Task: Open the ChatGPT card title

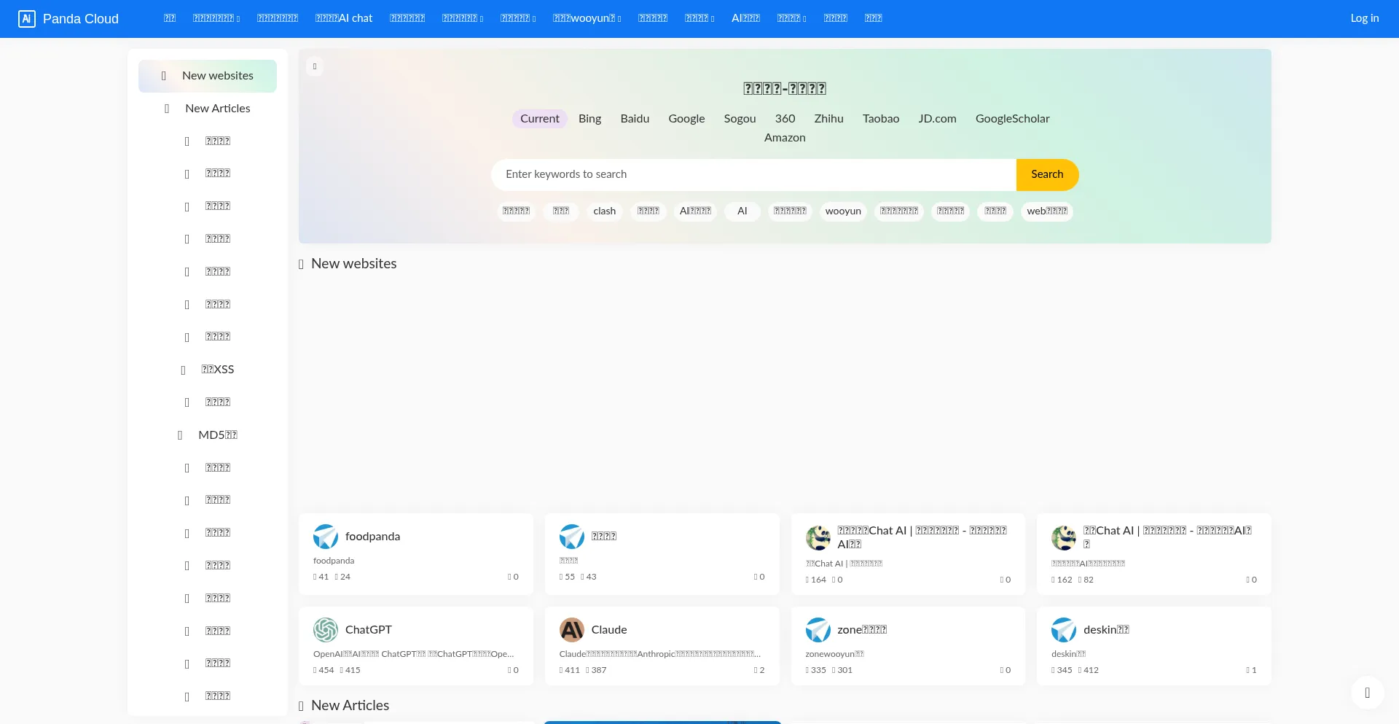Action: [369, 630]
